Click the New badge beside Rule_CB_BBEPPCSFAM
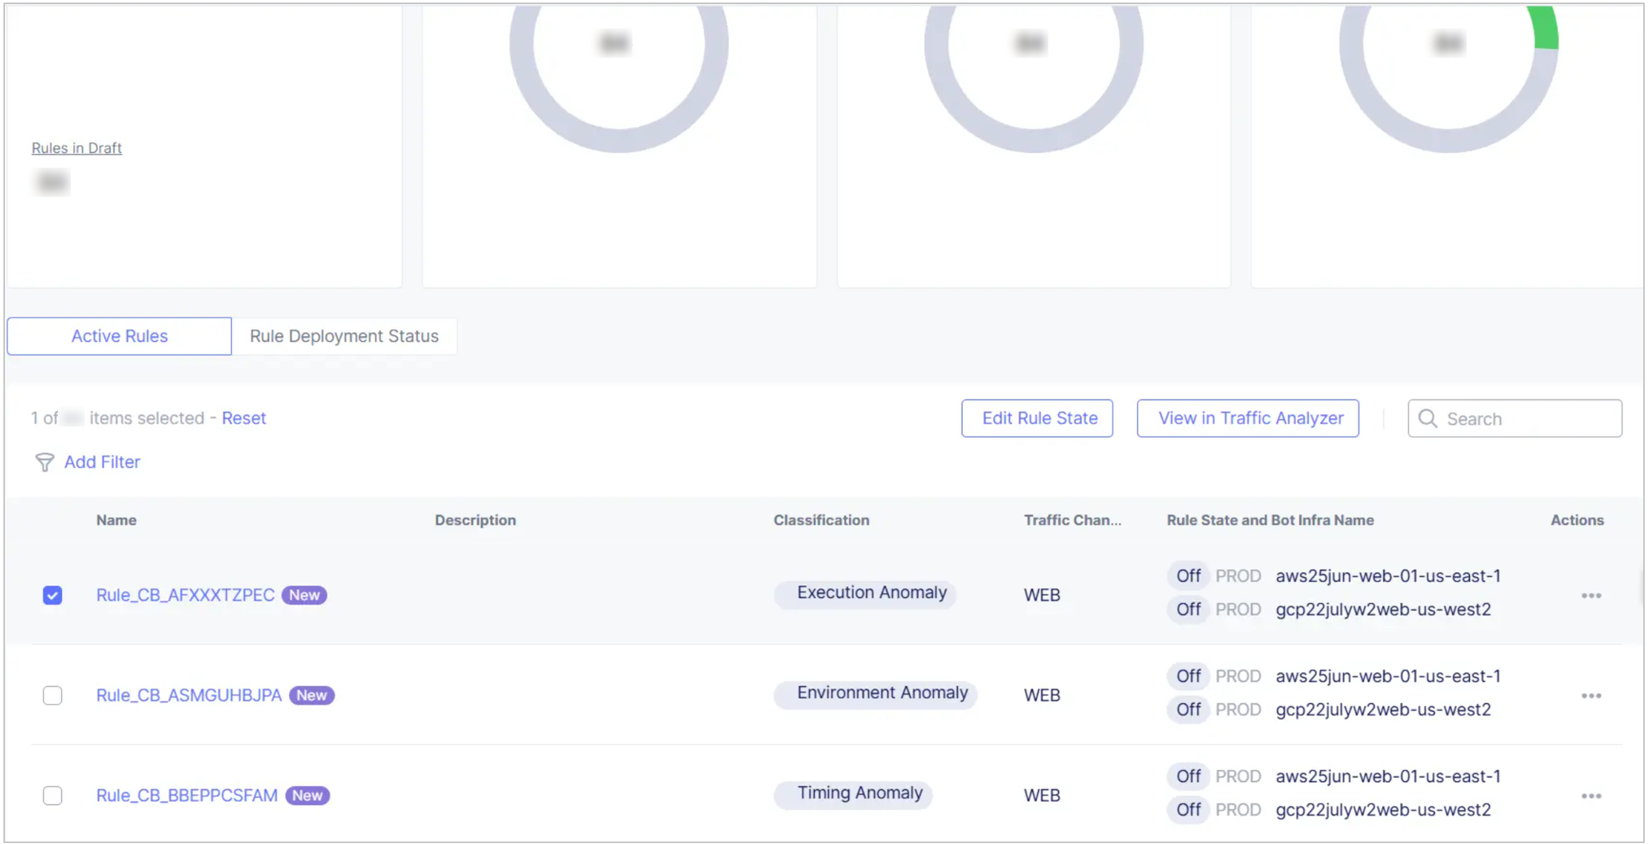The width and height of the screenshot is (1649, 844). pos(308,795)
